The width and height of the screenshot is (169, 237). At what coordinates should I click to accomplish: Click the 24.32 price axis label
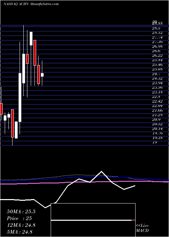click(x=157, y=78)
